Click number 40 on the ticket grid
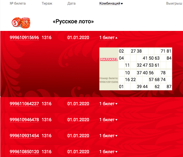Screen dimensions: 183x157 click(145, 73)
